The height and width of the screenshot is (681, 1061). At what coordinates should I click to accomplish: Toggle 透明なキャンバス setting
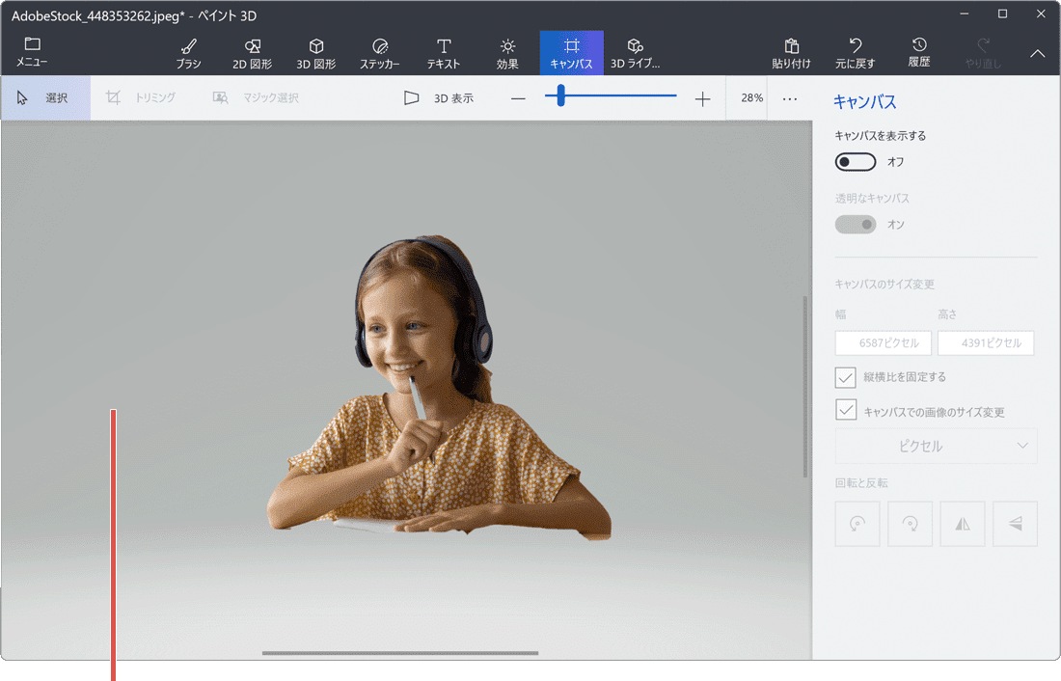click(x=856, y=224)
